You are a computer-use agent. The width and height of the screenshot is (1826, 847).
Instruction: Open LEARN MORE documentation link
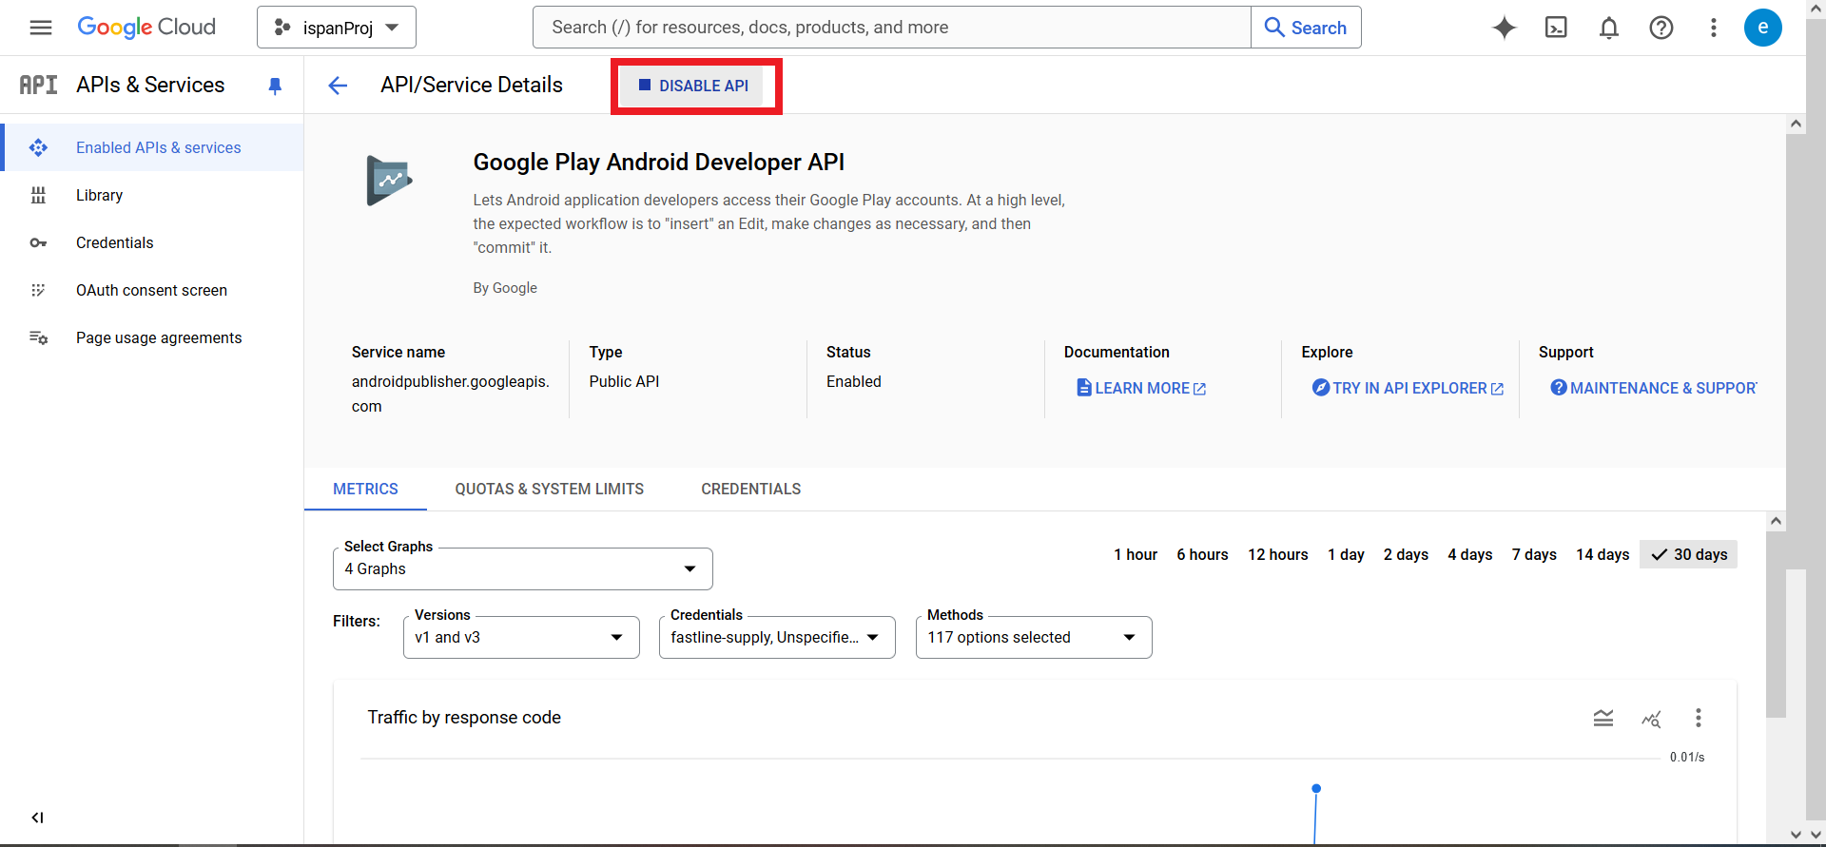[1141, 388]
